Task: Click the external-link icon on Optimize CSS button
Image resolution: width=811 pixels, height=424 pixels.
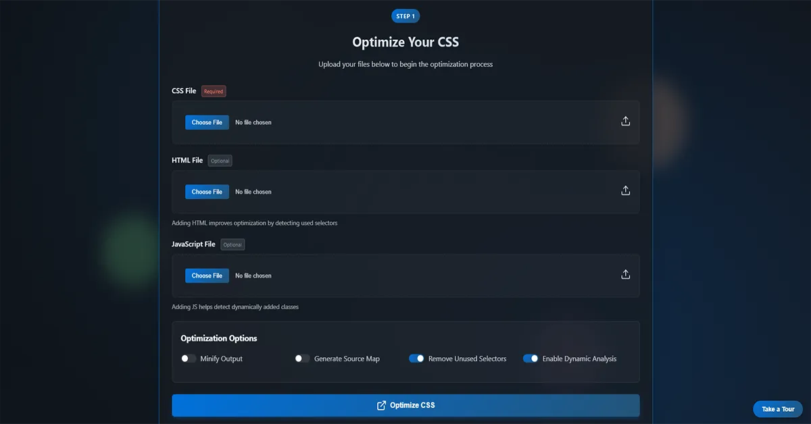Action: tap(381, 405)
